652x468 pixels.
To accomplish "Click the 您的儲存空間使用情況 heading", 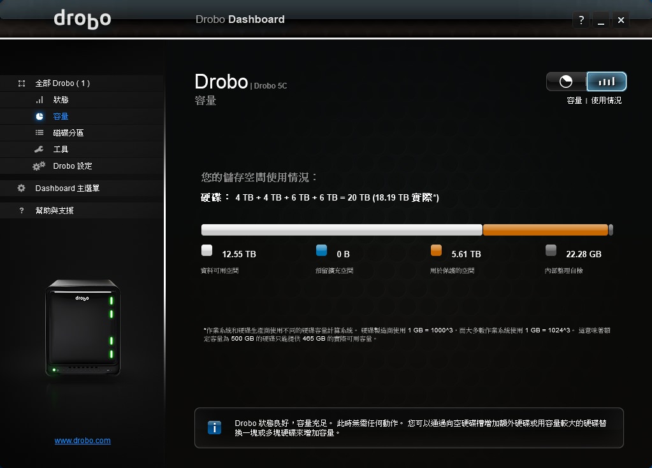I will (x=259, y=178).
